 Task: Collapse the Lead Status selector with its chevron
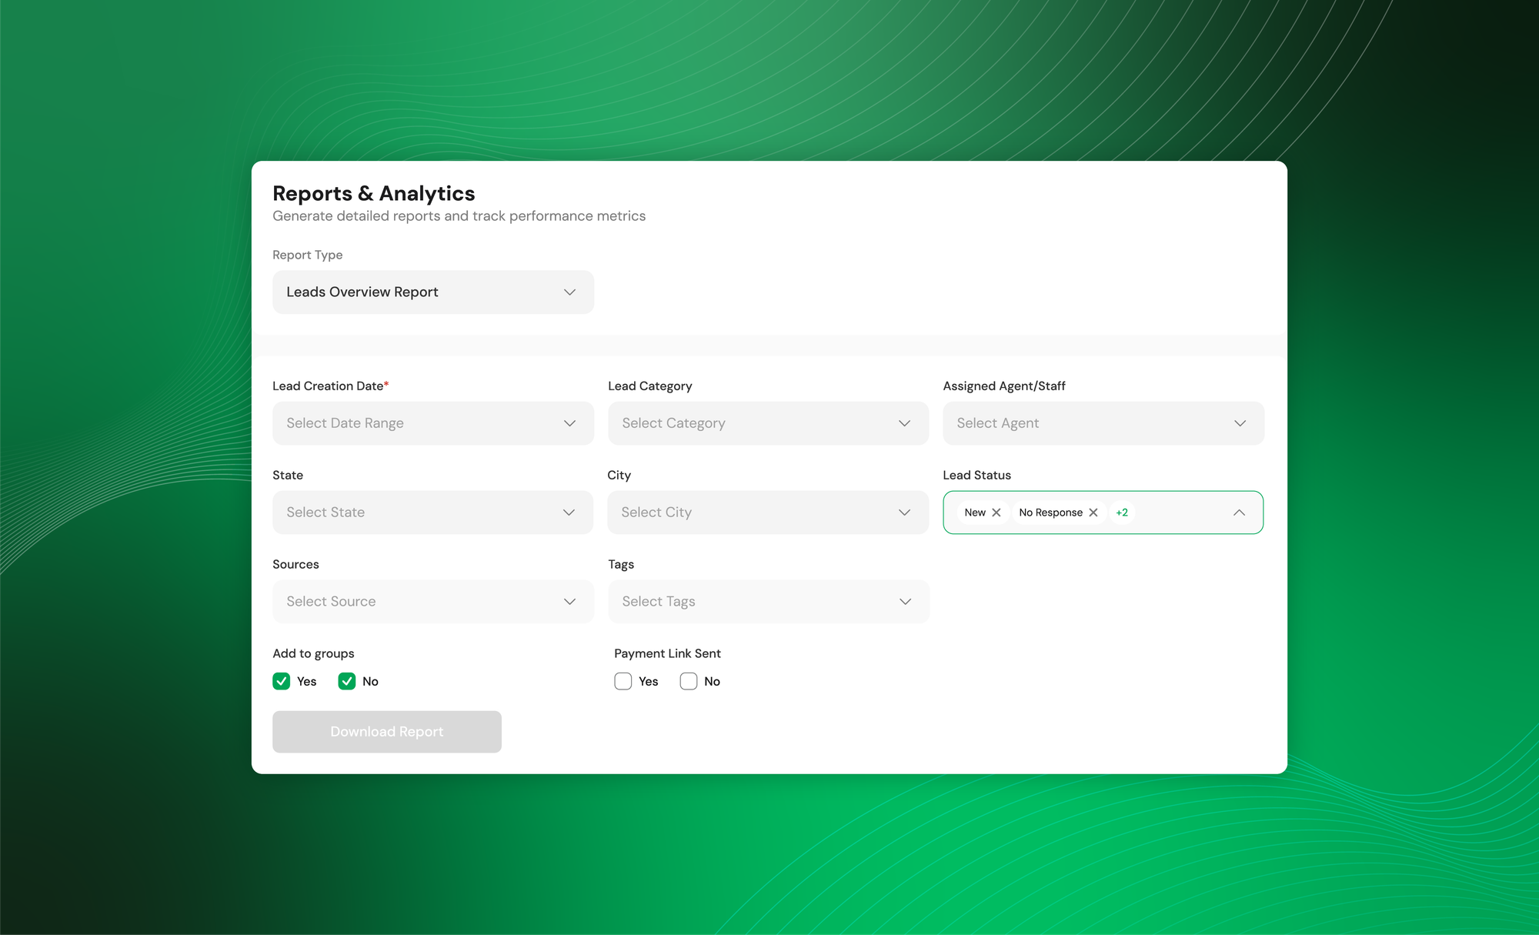(x=1240, y=512)
